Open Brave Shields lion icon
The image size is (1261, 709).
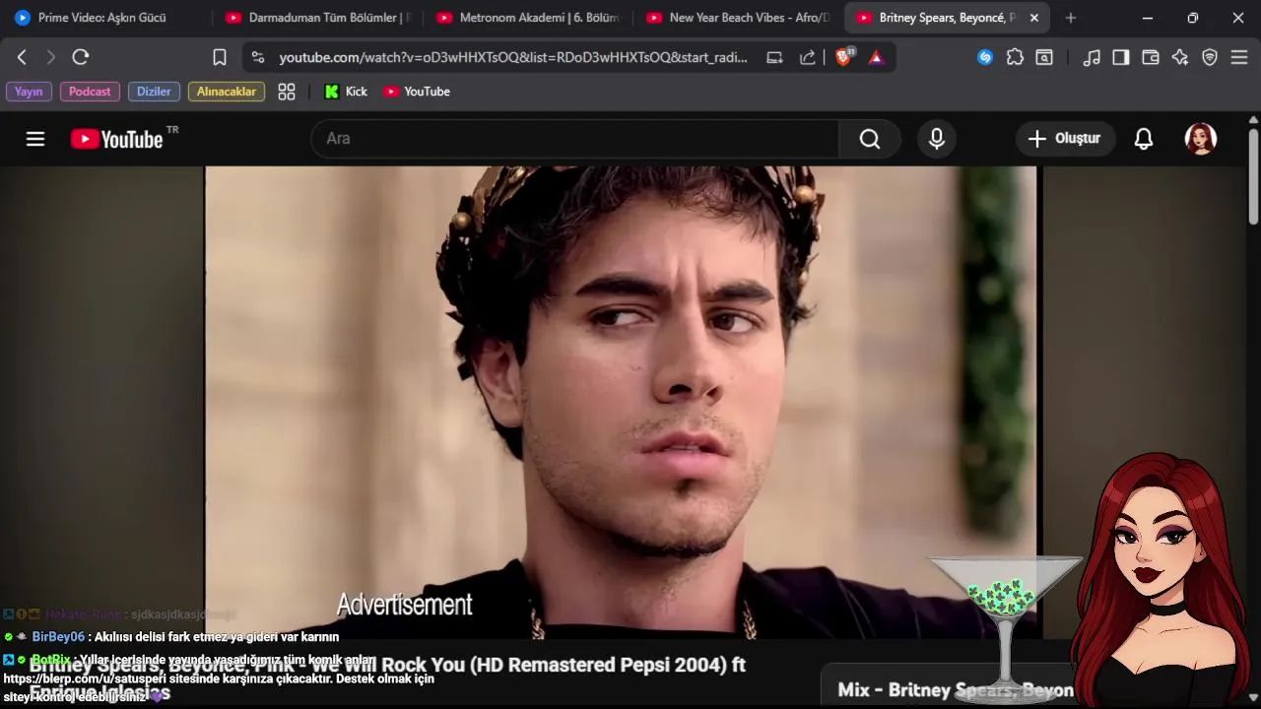click(x=844, y=57)
